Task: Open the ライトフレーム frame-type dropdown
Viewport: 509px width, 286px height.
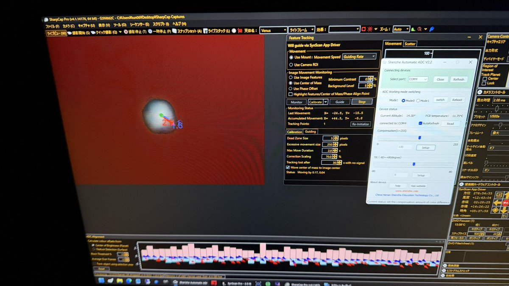Action: [302, 30]
